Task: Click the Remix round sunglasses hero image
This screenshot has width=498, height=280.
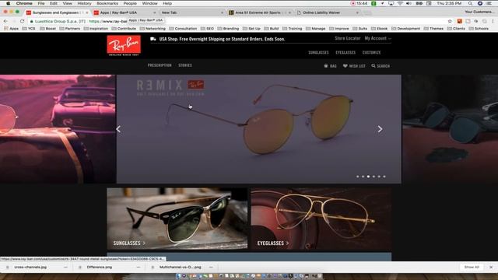Action: click(259, 129)
